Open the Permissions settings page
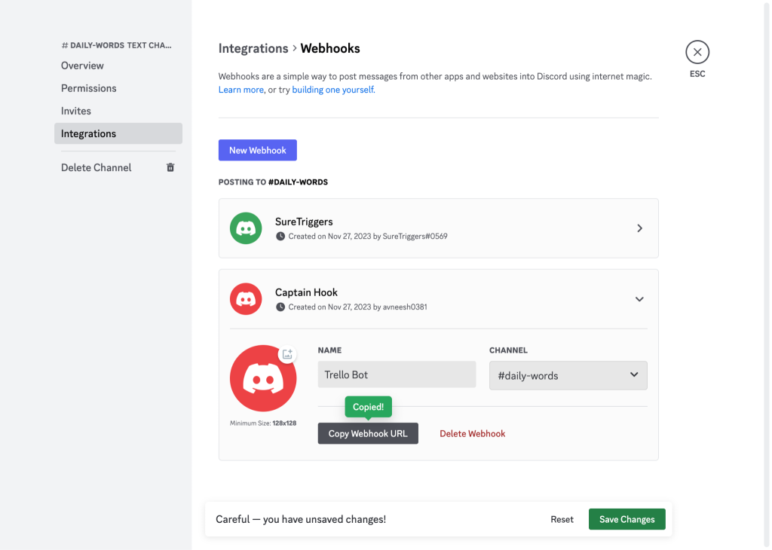This screenshot has width=772, height=550. [x=88, y=88]
